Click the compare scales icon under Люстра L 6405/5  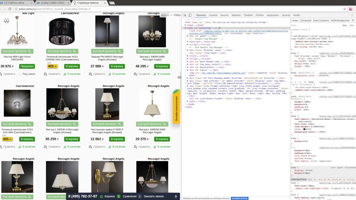(x=135, y=74)
